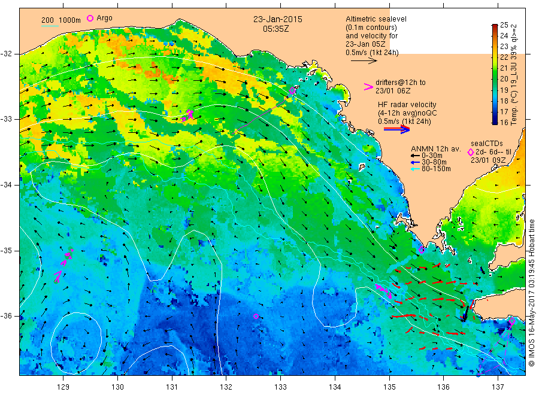The width and height of the screenshot is (539, 395).
Task: Click the magenta drifter arrowhead legend symbol
Action: tap(368, 87)
